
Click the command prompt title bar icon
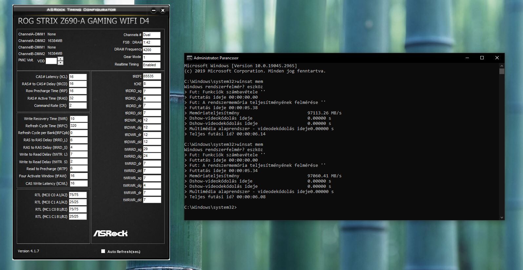pos(189,58)
